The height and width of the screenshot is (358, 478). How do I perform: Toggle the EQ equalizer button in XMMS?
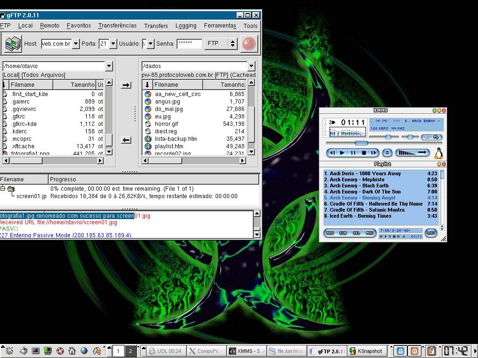428,137
